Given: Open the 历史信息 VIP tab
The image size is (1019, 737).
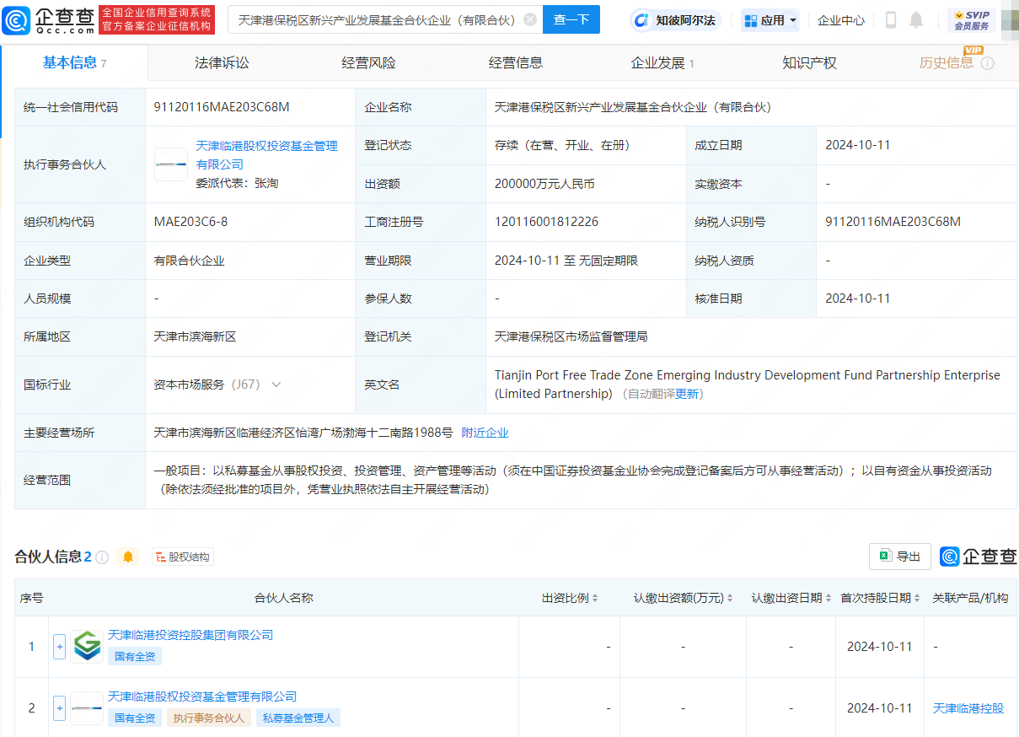Looking at the screenshot, I should (x=947, y=63).
